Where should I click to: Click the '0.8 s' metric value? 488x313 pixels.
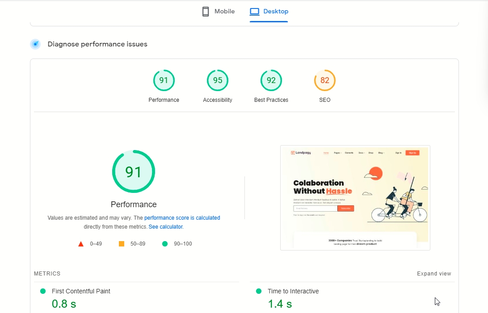point(64,304)
